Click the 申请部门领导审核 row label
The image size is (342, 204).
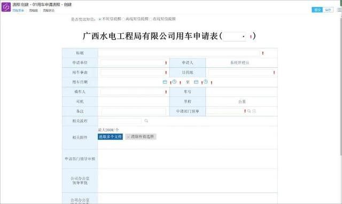tap(80, 159)
